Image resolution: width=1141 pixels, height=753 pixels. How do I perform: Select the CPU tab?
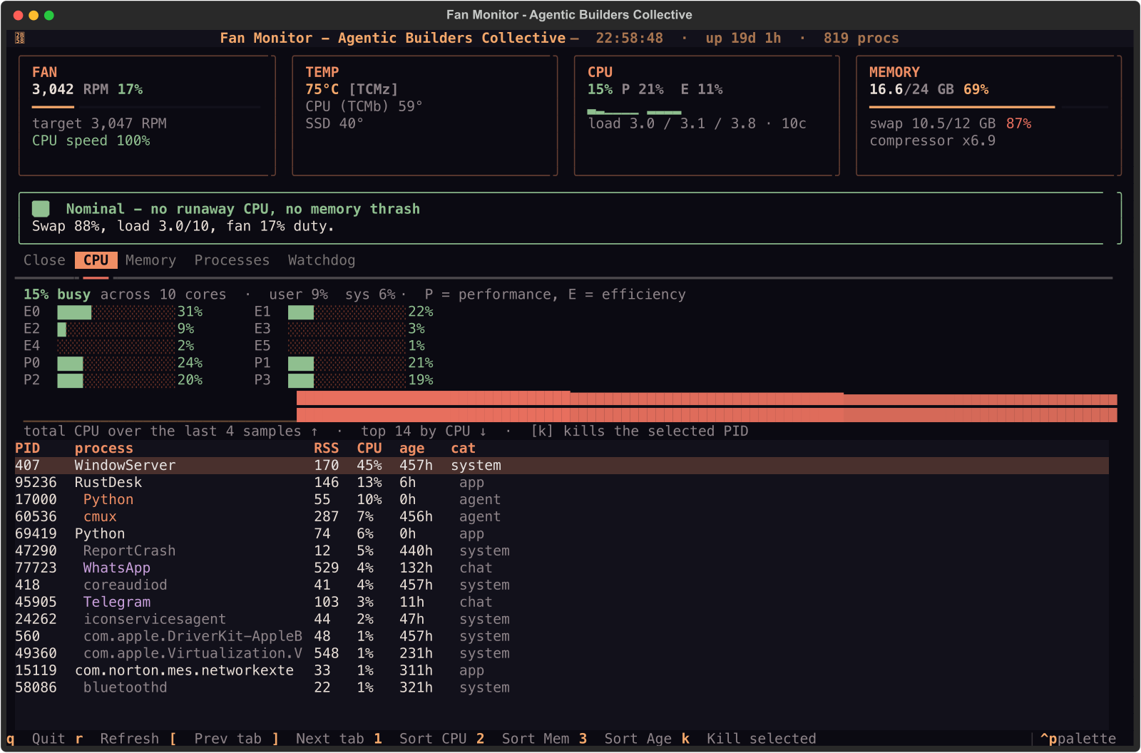(96, 260)
